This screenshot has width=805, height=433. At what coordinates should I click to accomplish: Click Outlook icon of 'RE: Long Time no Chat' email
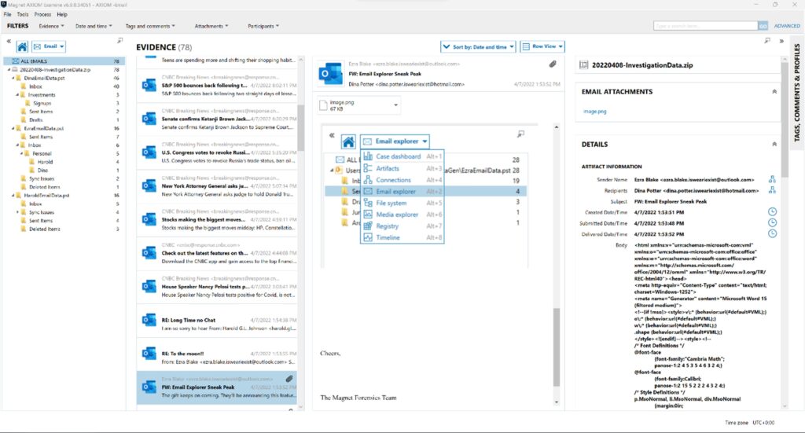(149, 320)
